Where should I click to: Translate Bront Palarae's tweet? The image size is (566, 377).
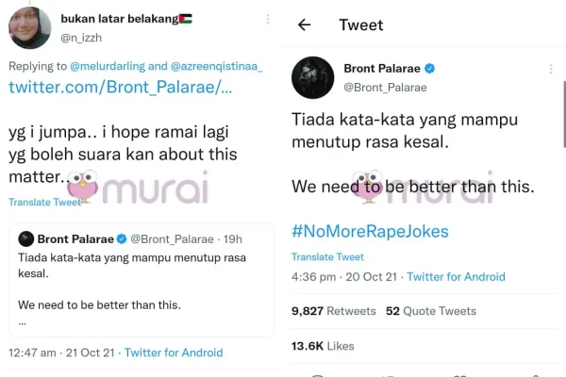327,256
